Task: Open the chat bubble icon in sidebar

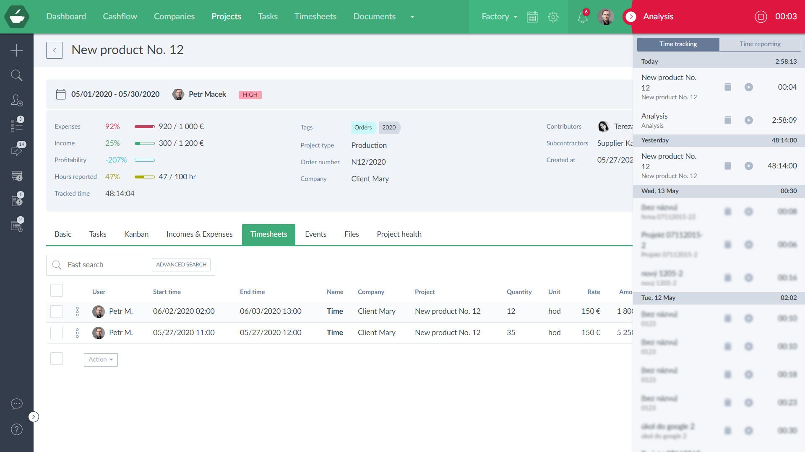Action: [x=17, y=404]
